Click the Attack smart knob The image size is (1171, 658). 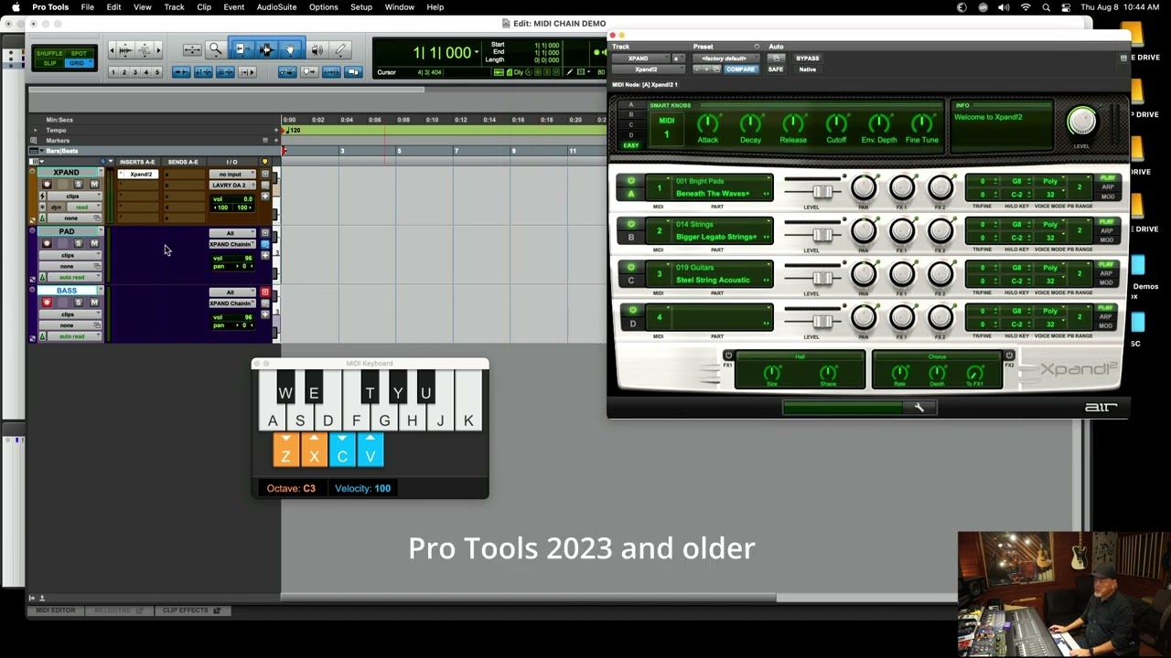click(x=708, y=123)
